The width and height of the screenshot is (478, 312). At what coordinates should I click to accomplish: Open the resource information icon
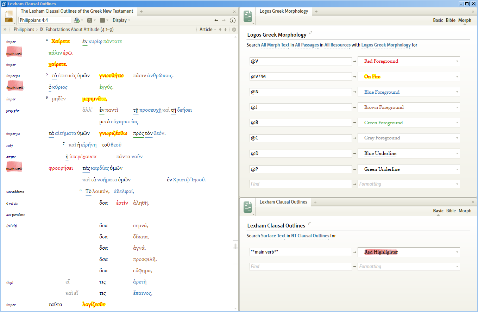point(233,20)
